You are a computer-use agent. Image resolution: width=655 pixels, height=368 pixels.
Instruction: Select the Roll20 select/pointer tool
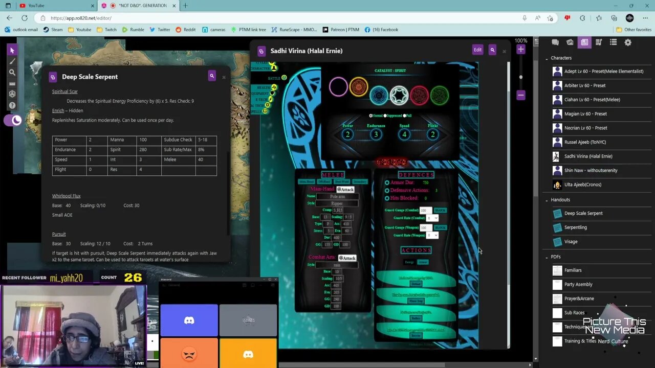pyautogui.click(x=12, y=50)
